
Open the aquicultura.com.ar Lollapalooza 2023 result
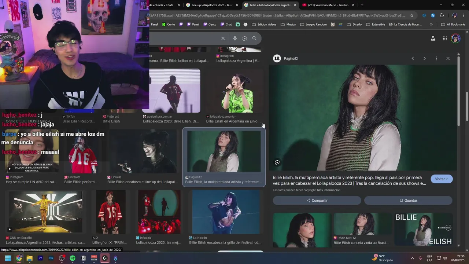[171, 121]
